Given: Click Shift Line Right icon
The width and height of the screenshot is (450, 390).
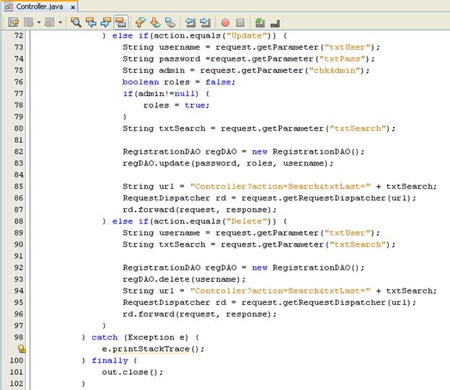Looking at the screenshot, I should [x=206, y=22].
